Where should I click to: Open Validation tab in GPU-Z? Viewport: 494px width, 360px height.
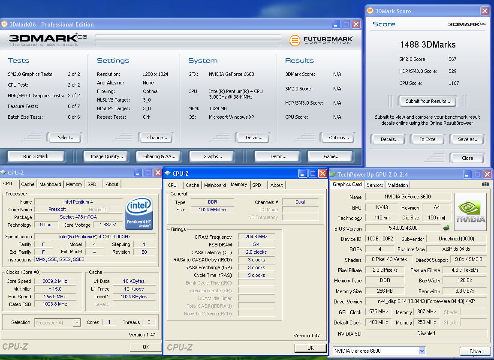398,185
